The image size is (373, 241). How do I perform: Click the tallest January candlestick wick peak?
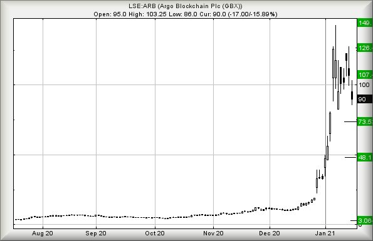point(335,26)
